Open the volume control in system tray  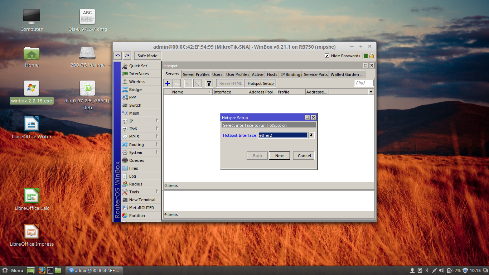[x=441, y=270]
